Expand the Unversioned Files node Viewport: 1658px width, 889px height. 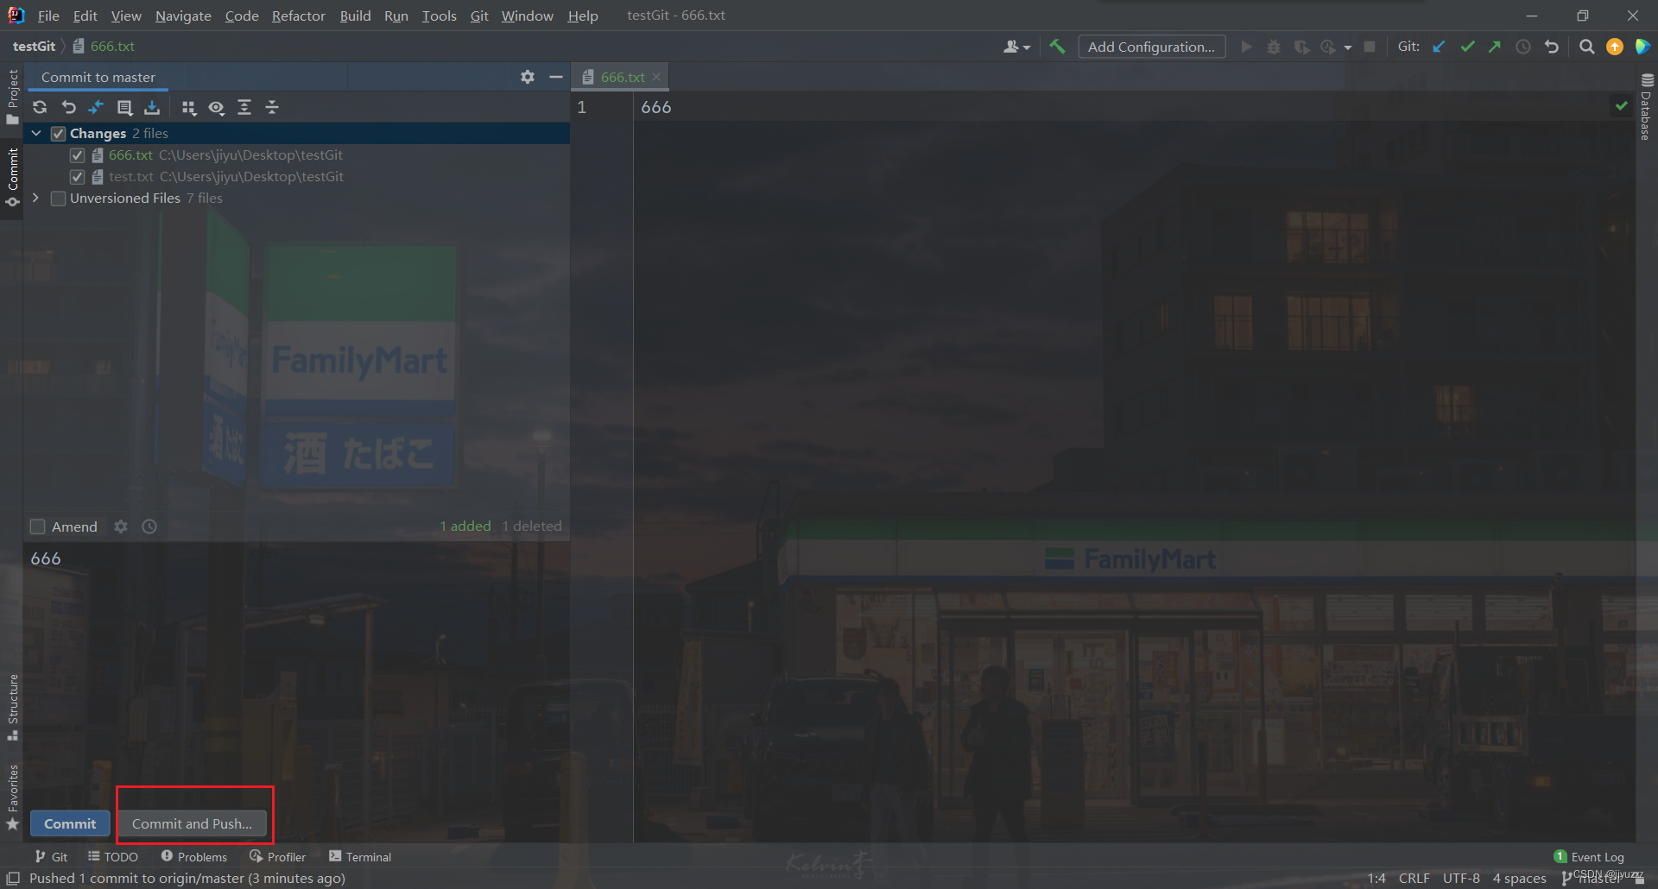[36, 198]
